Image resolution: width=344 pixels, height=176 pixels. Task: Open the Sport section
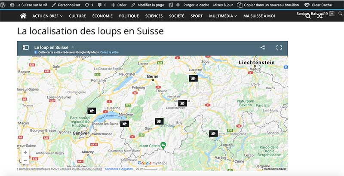coord(197,16)
